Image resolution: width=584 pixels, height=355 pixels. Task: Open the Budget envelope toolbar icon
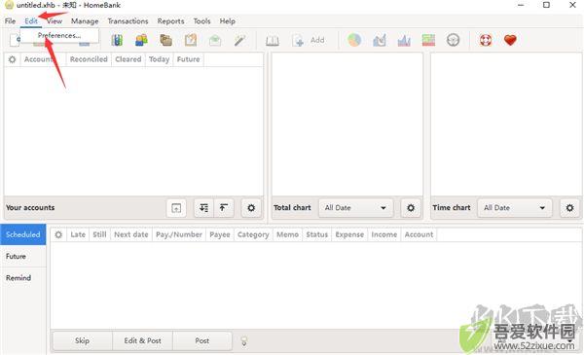[x=215, y=40]
